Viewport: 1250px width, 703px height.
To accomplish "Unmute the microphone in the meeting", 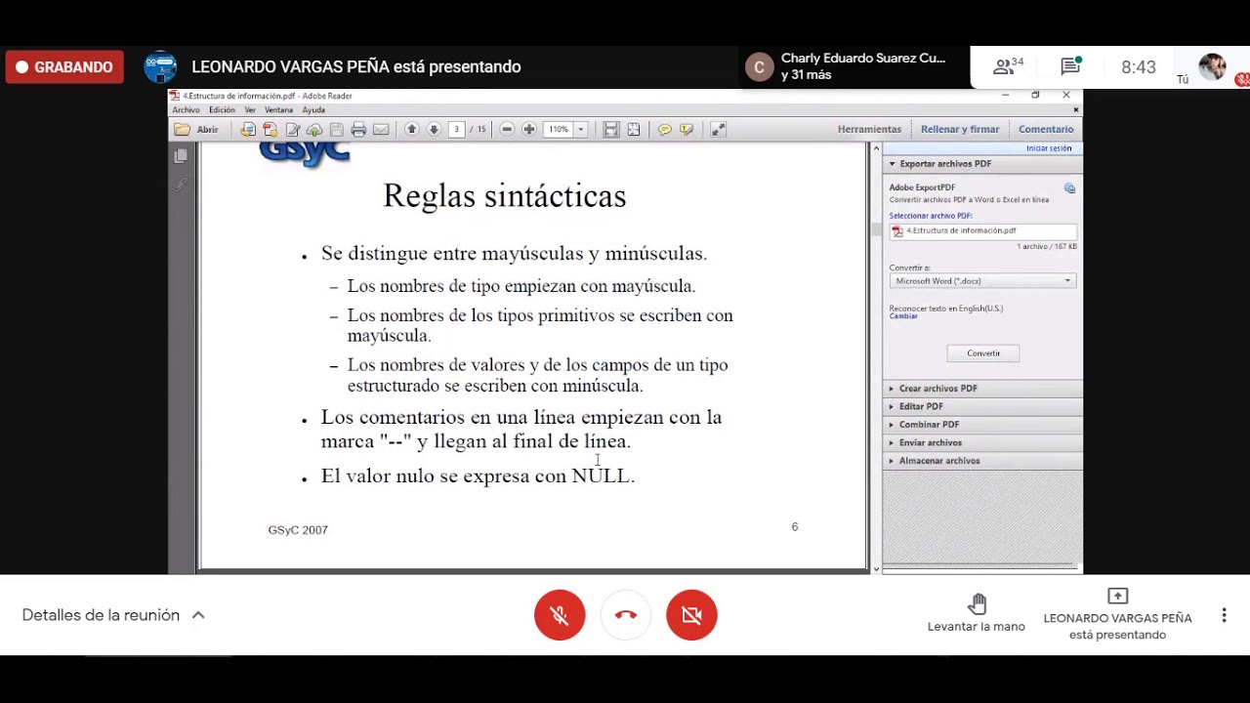I will click(x=560, y=615).
